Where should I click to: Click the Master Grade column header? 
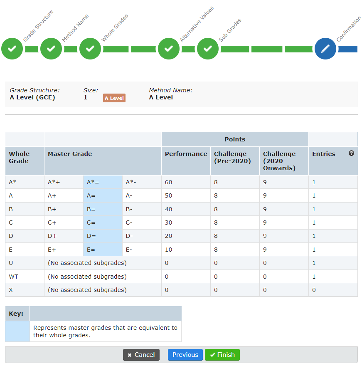(69, 153)
